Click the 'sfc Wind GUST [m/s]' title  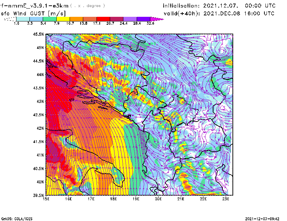33,14
